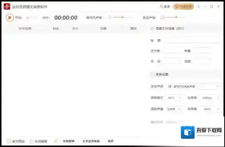Open 在线客服 online support
Image resolution: width=225 pixels, height=147 pixels.
tap(41, 141)
